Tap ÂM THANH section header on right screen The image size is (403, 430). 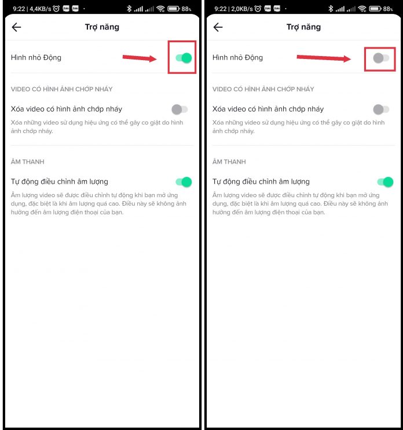point(229,161)
